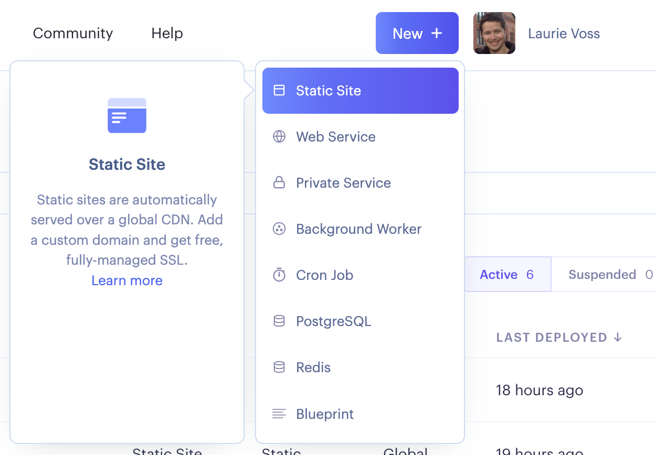Select Web Service from the menu
Screen dimensions: 656x455
[336, 137]
